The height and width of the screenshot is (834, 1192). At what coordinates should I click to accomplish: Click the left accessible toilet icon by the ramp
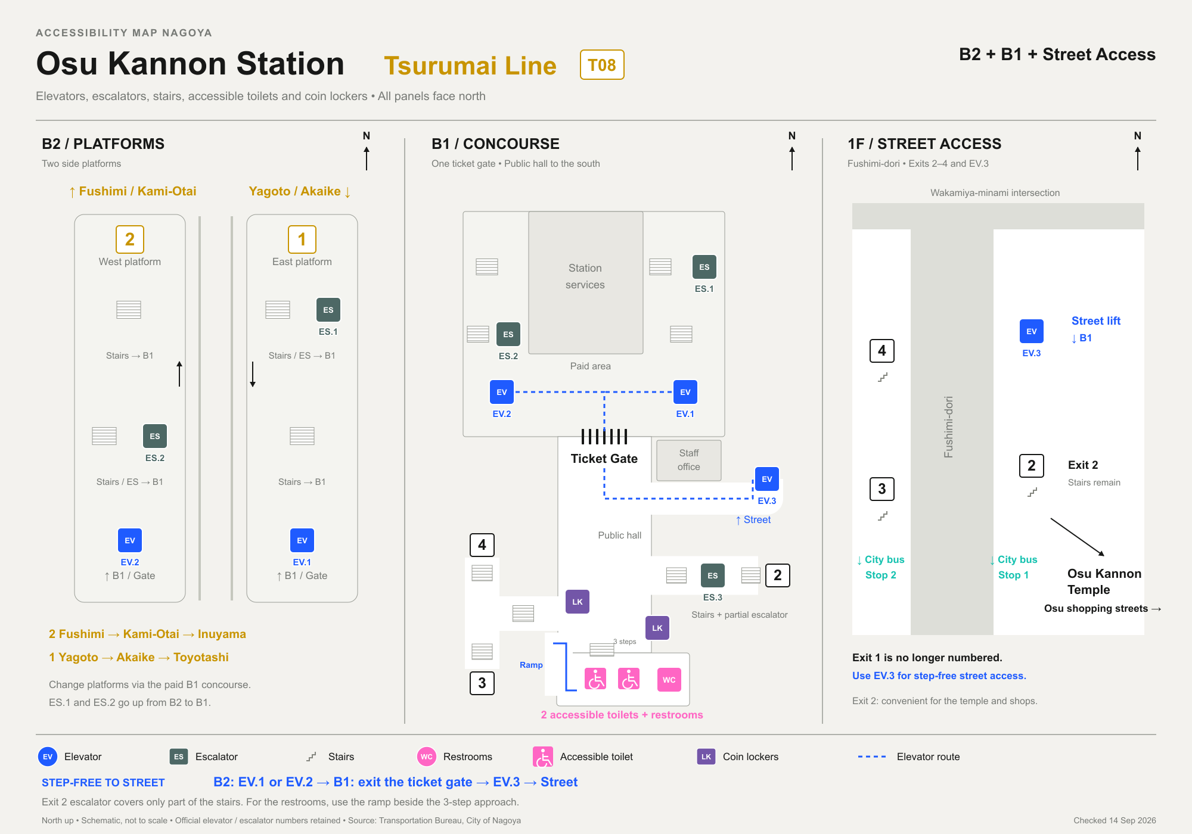595,679
